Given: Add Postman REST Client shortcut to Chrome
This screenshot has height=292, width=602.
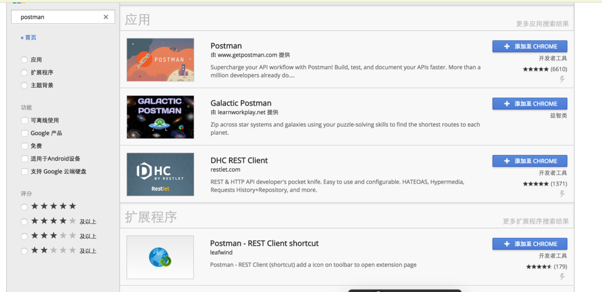Looking at the screenshot, I should (530, 244).
